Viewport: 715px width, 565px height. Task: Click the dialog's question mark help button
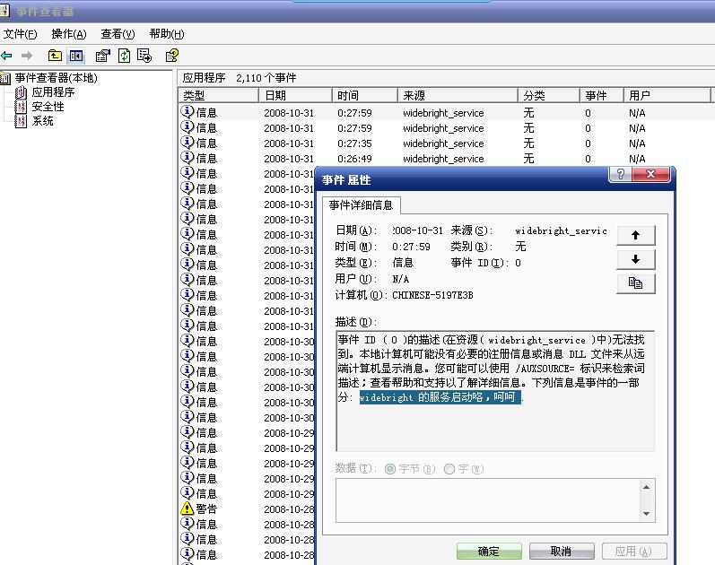coord(621,174)
